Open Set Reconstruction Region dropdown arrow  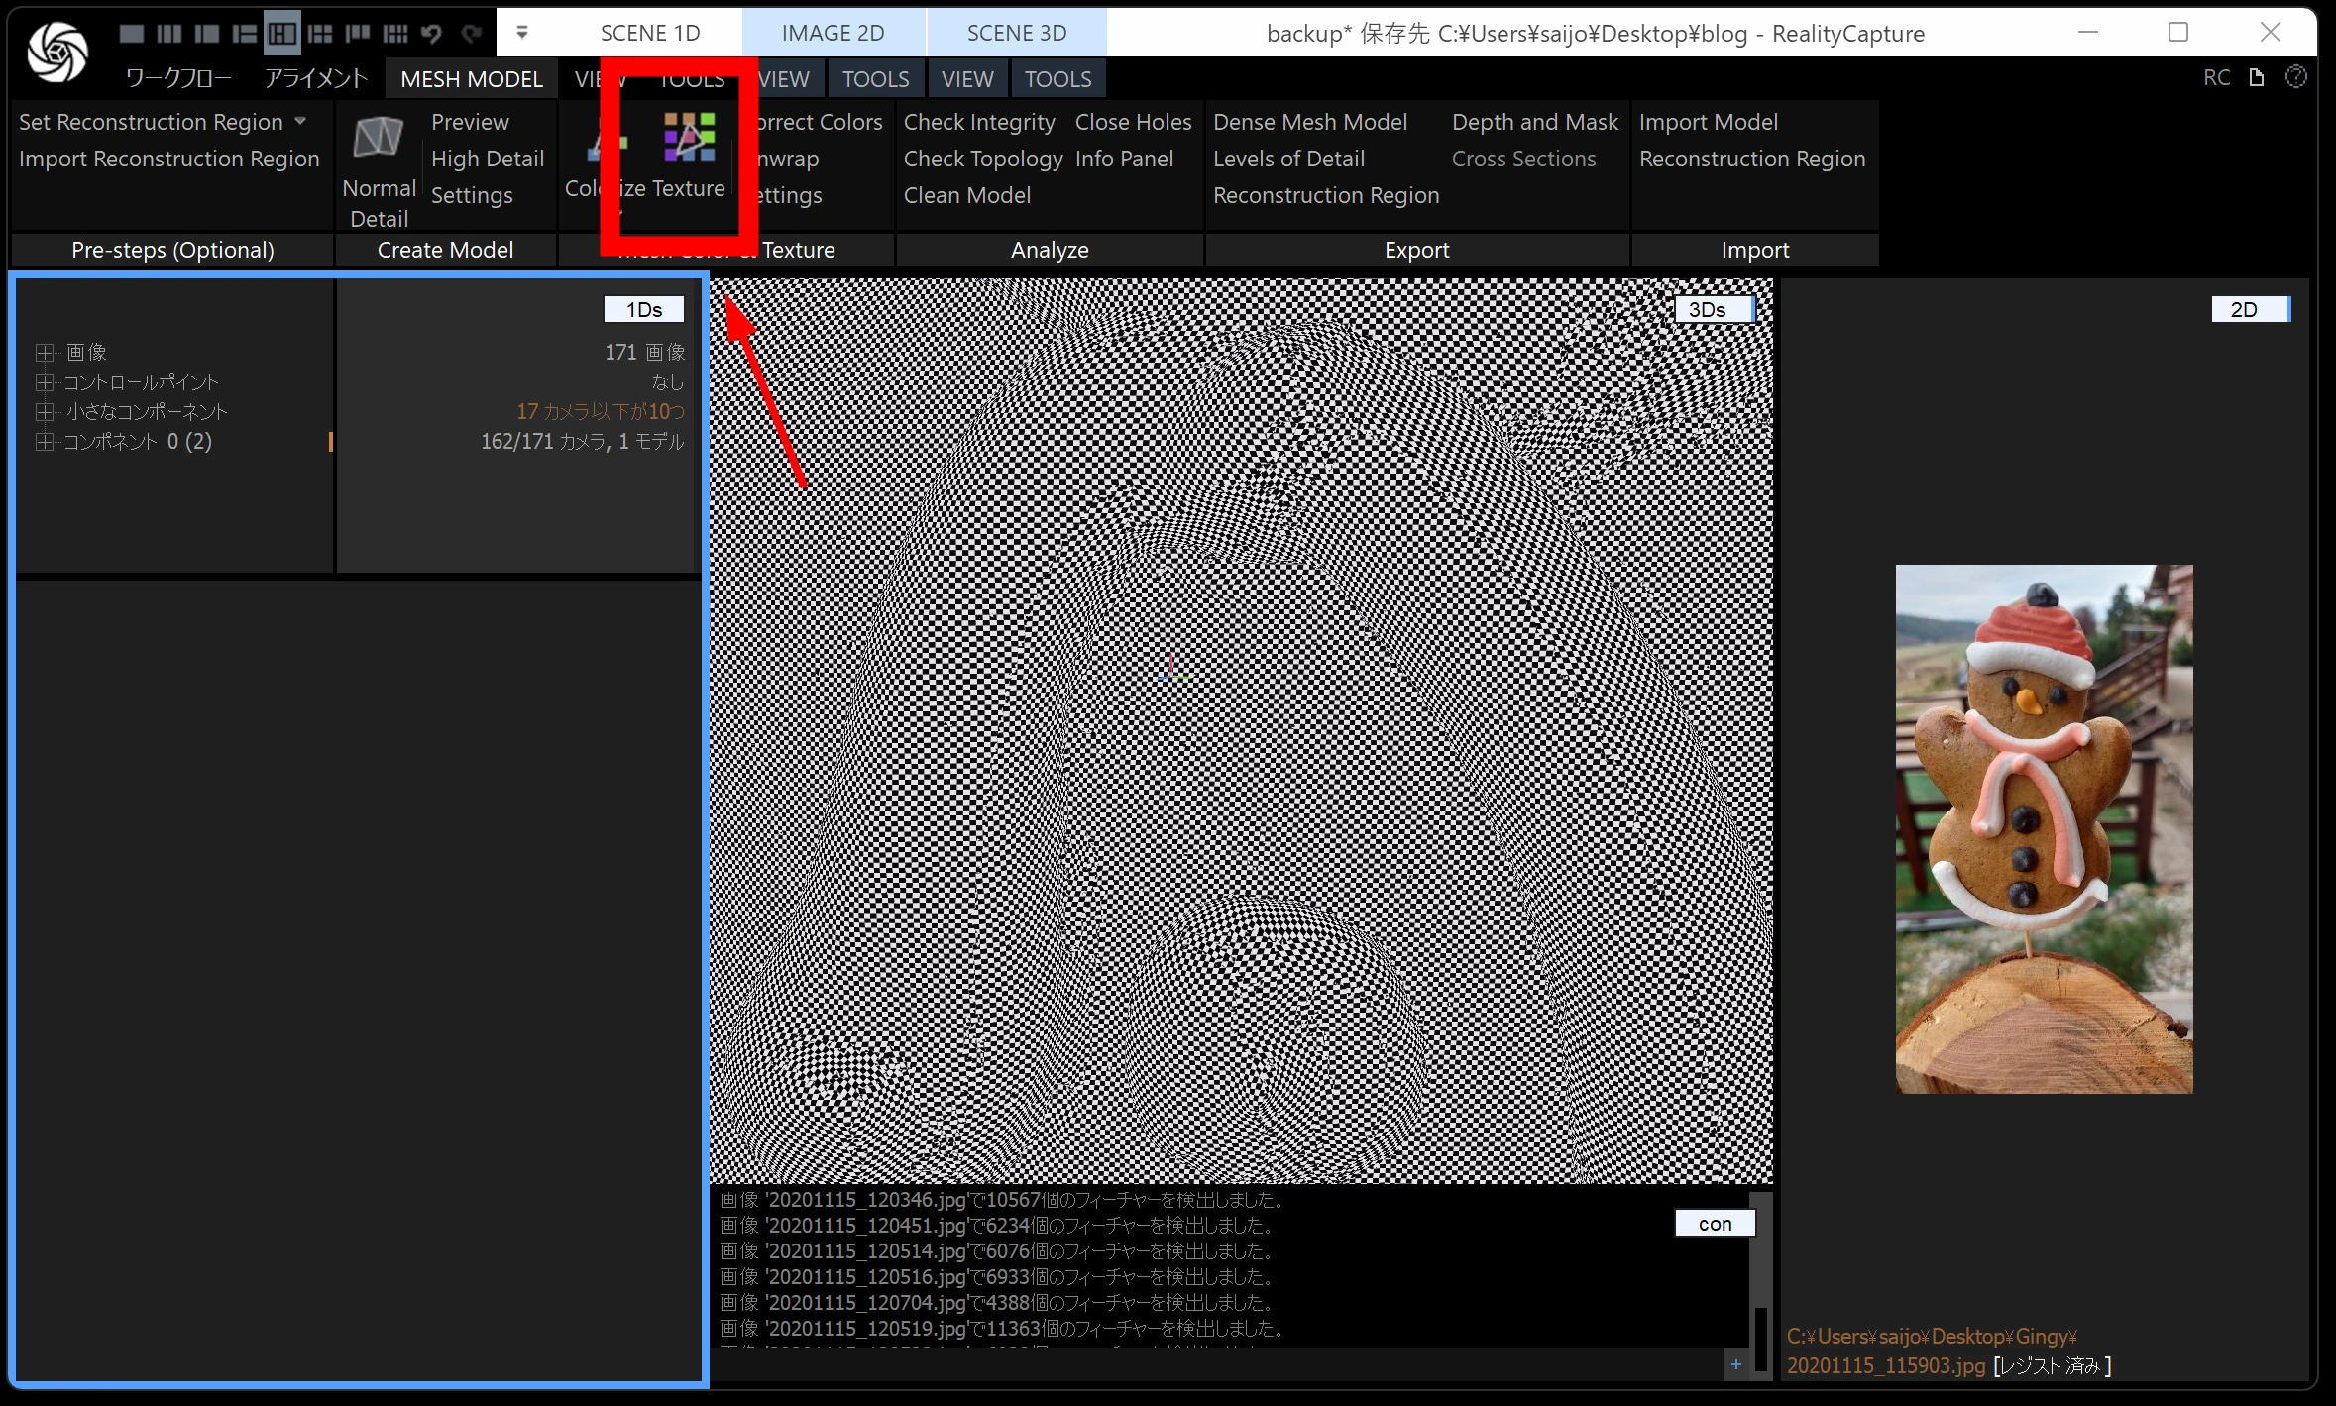[300, 121]
